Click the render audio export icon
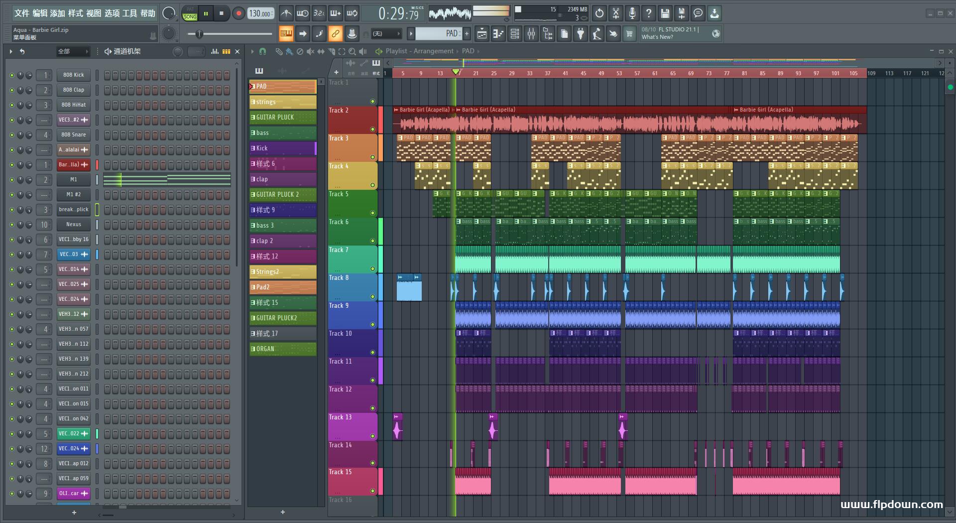This screenshot has height=523, width=956. tap(682, 13)
